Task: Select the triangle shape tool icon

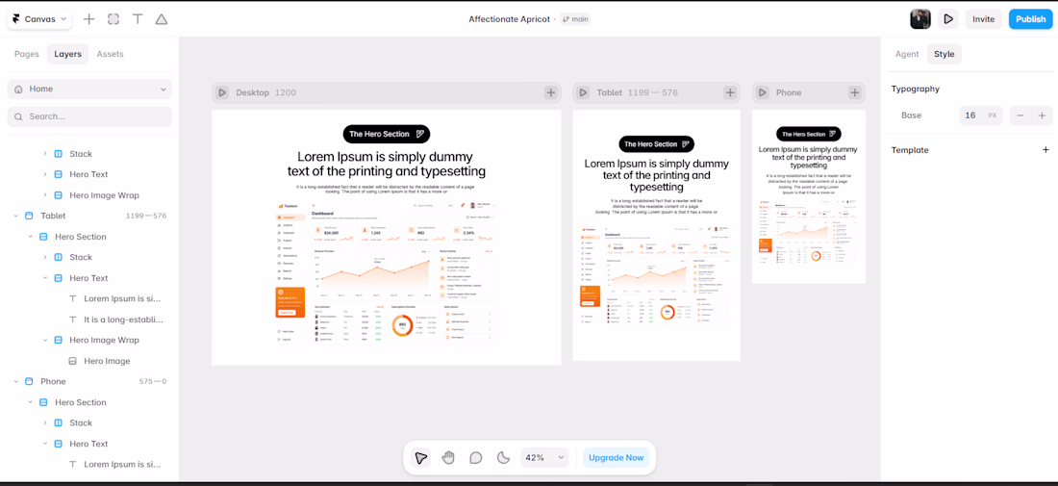Action: (x=162, y=19)
